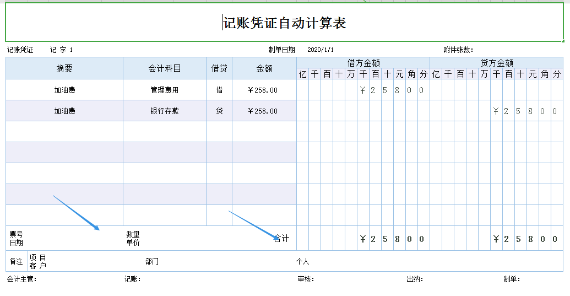Viewport: 570px width, 296px height.
Task: Click the 备注 cell
Action: (x=17, y=261)
